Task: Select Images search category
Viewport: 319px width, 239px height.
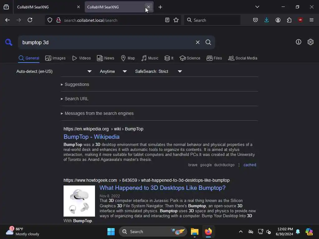Action: [55, 58]
